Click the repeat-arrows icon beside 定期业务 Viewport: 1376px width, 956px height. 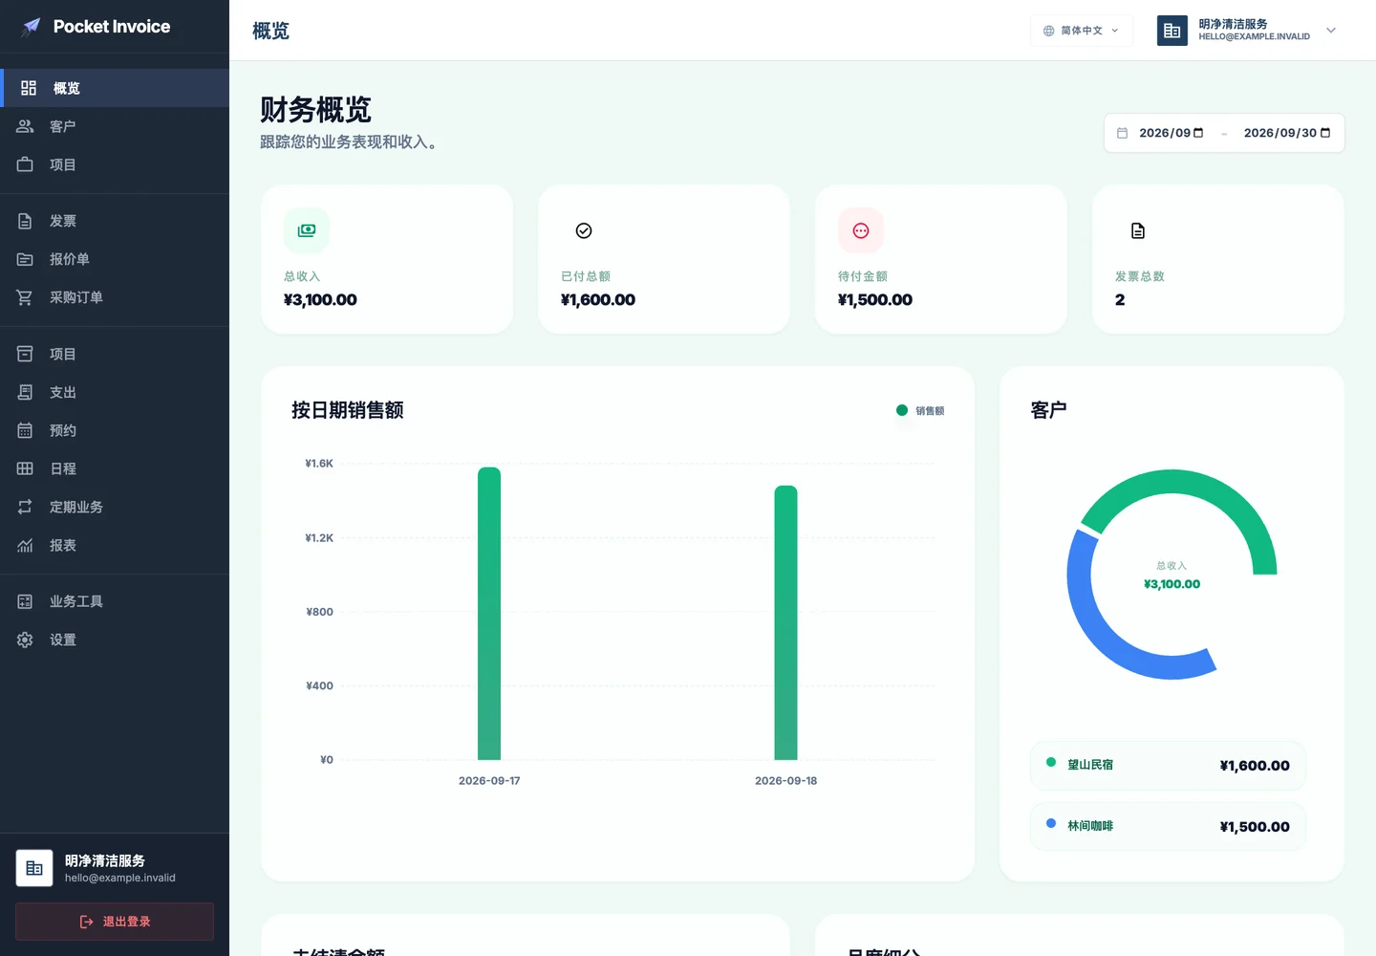(25, 507)
